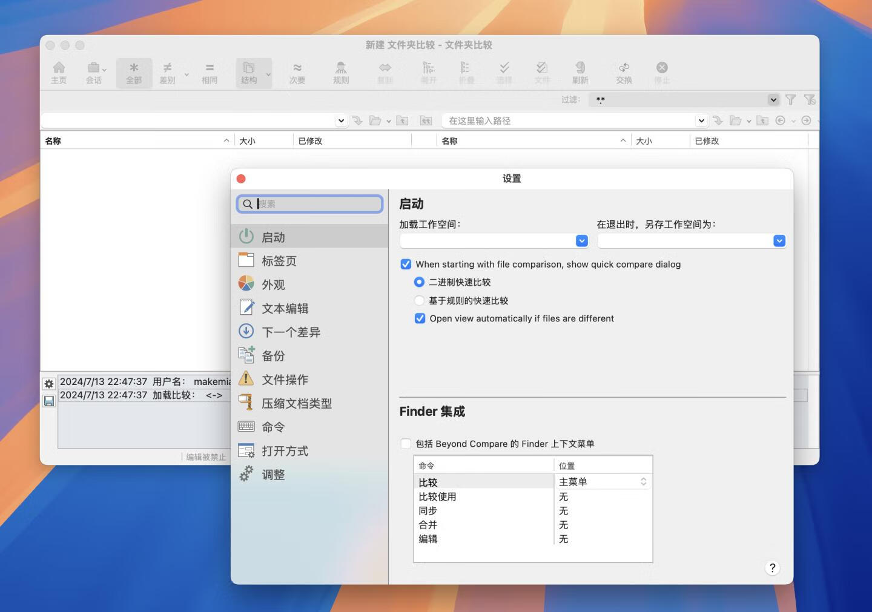
Task: Click the right pane forward arrow icon
Action: 806,120
